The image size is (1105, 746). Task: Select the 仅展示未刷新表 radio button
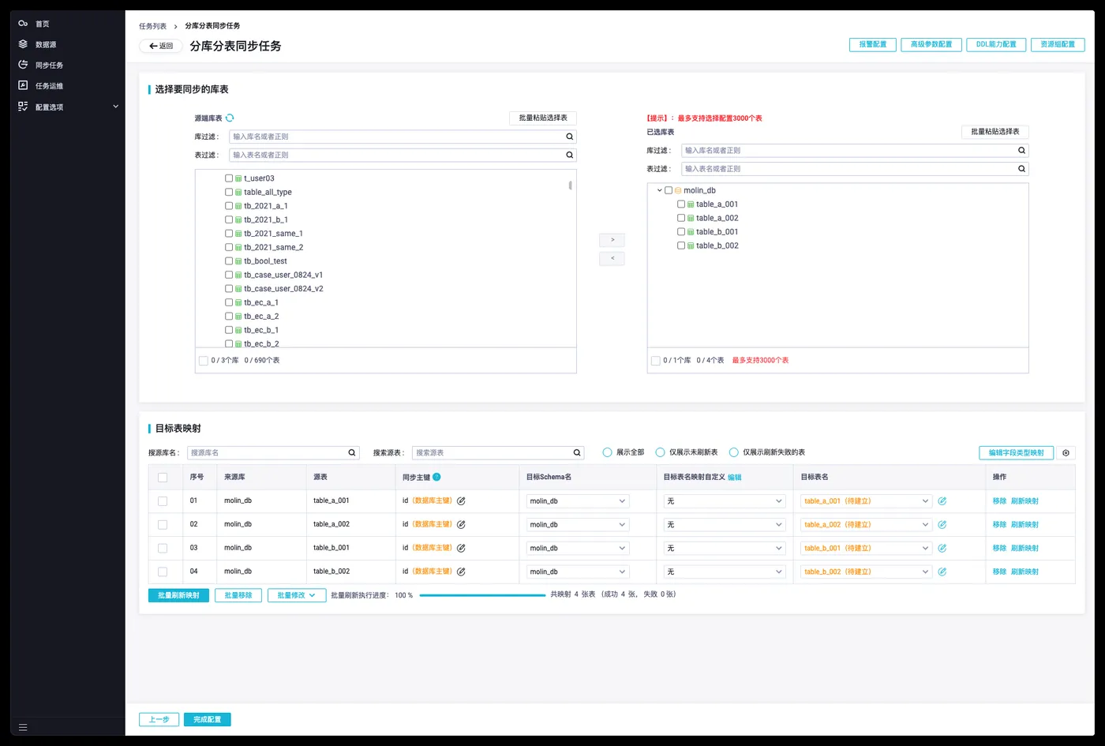[660, 452]
